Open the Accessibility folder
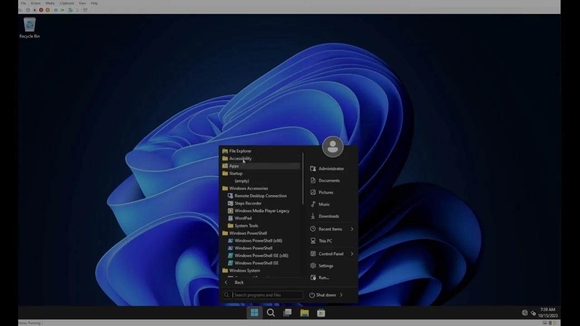Viewport: 580px width, 326px height. (261, 158)
